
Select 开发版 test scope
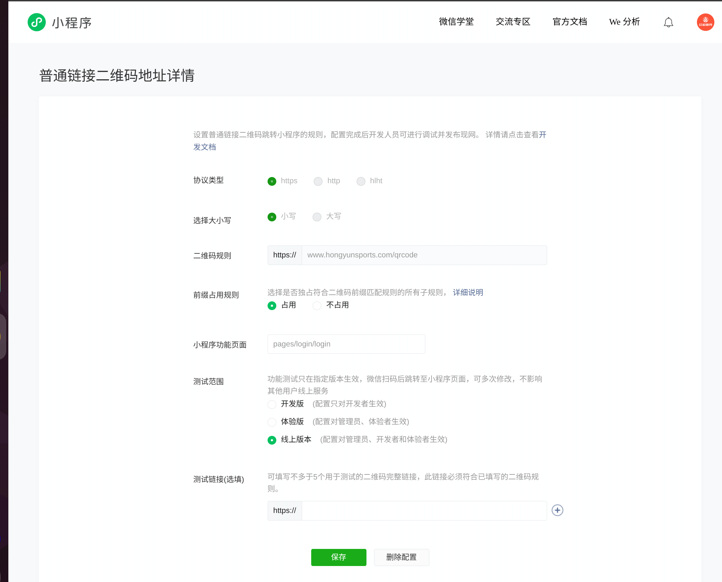tap(272, 404)
